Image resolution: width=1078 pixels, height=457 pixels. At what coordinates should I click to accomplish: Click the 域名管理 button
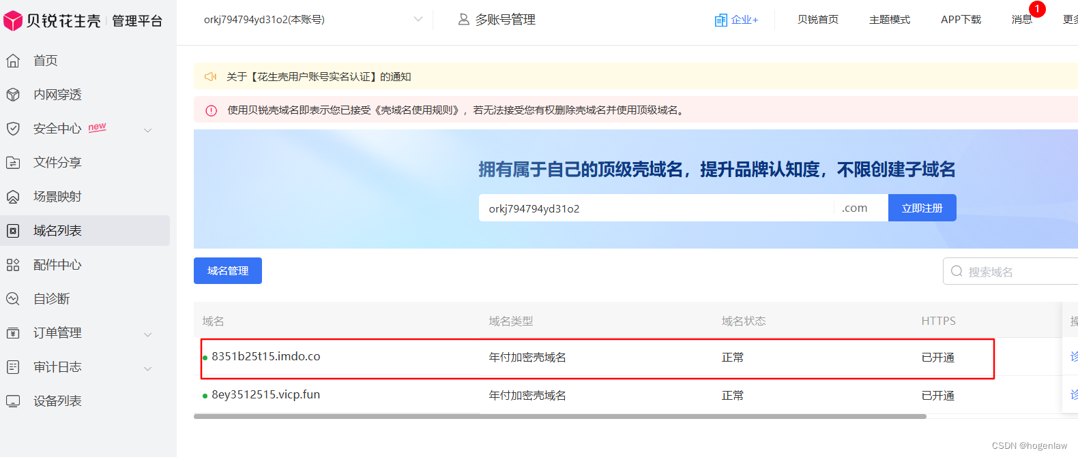[x=228, y=270]
